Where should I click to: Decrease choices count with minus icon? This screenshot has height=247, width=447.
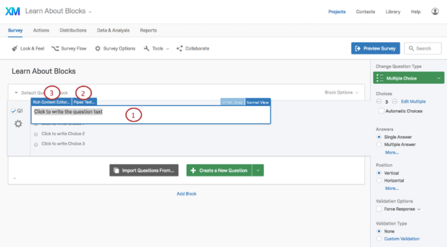point(379,101)
